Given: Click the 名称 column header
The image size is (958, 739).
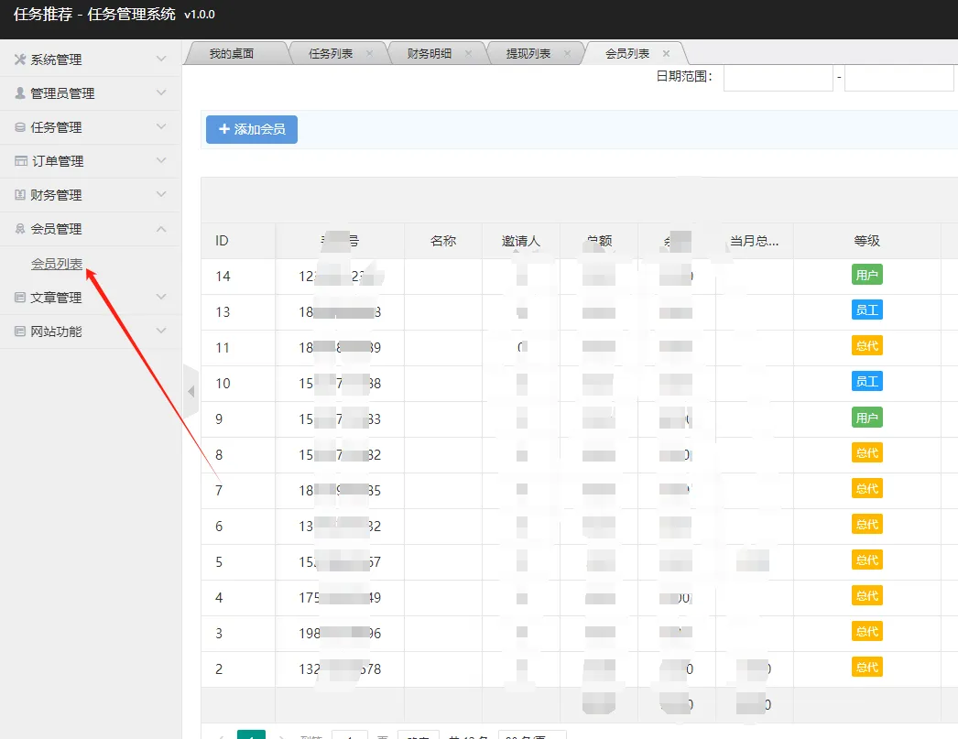Looking at the screenshot, I should tap(443, 241).
